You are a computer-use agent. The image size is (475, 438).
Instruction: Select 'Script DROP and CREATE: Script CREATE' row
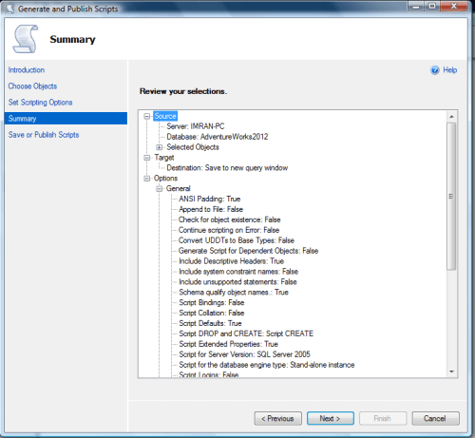(x=246, y=333)
